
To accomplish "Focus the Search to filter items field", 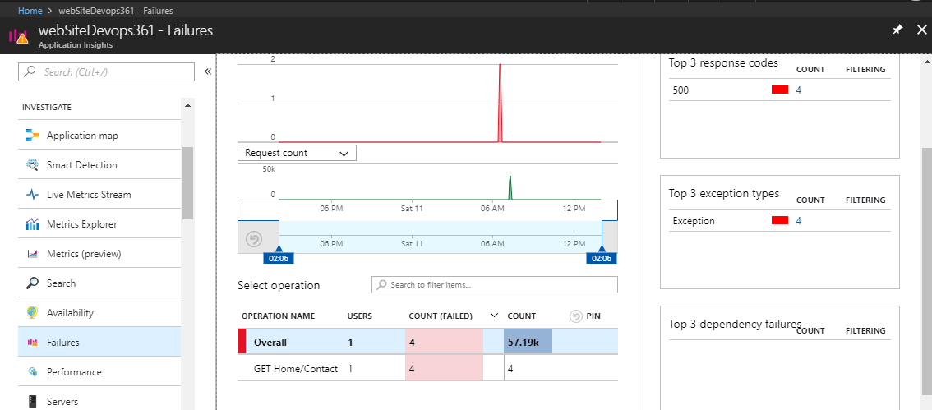I will 495,284.
